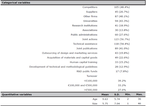Click the value '60 (27.6%)'

pos(122,35)
